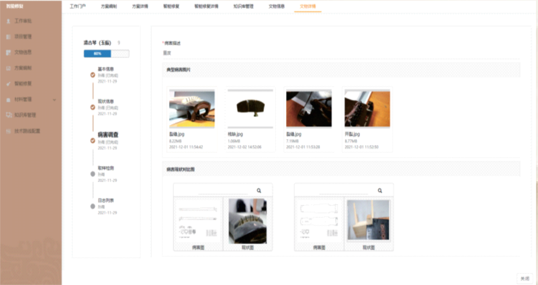Viewport: 538px width, 285px height.
Task: Expand the 材料管理 submenu chevron
Action: [x=54, y=100]
